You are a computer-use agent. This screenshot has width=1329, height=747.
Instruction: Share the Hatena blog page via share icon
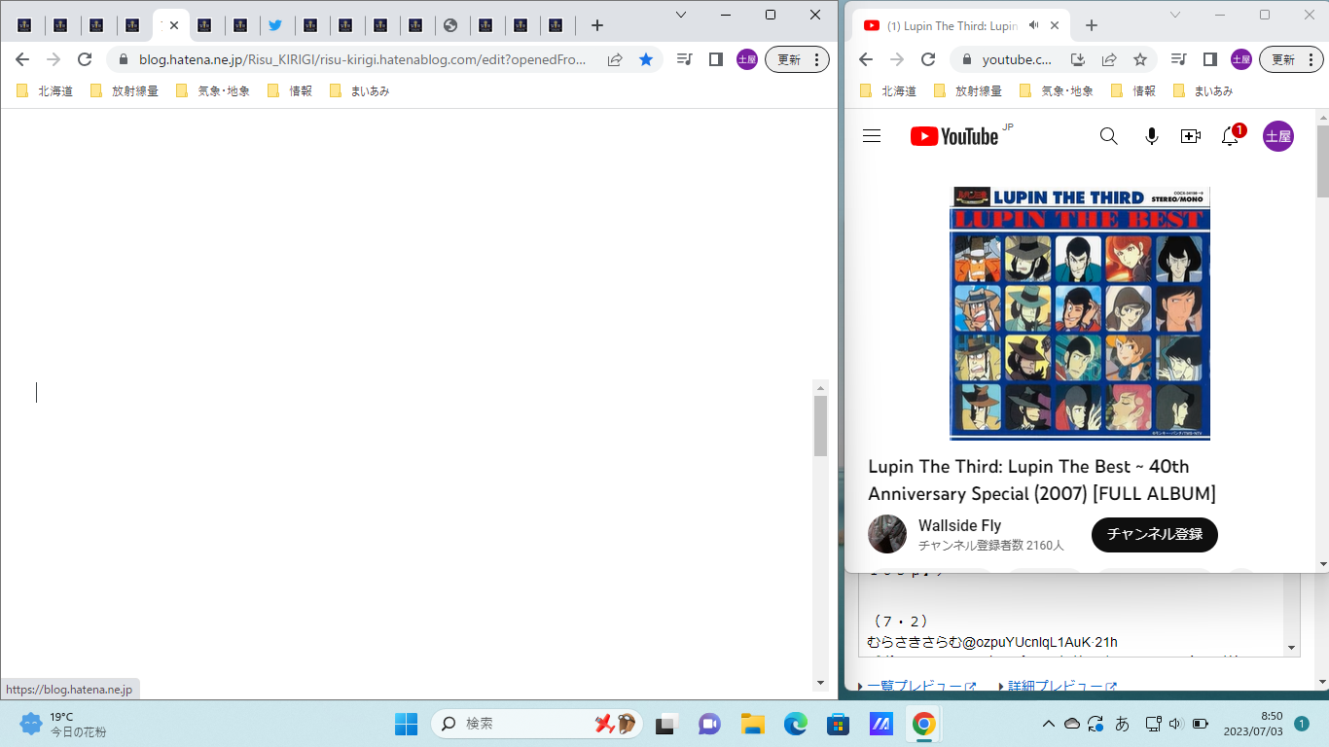click(615, 59)
